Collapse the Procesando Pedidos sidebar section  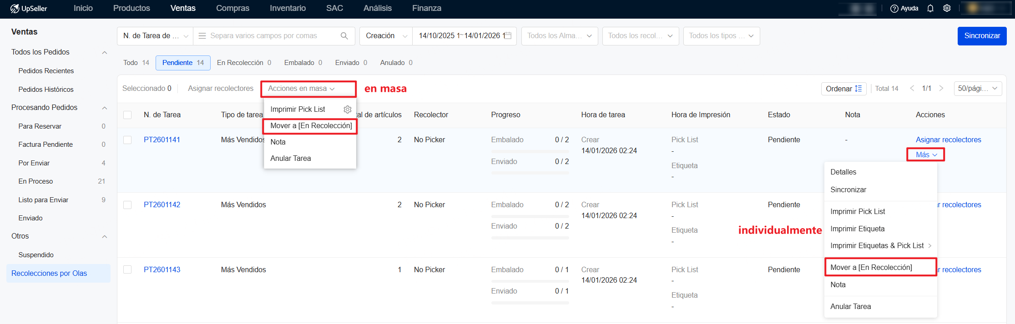(105, 108)
